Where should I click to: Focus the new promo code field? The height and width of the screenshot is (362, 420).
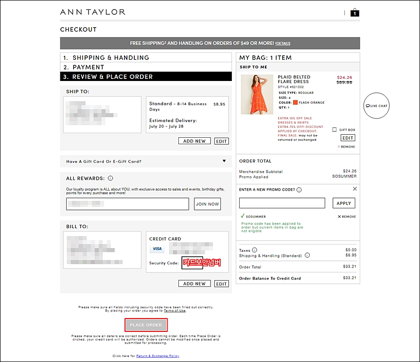click(282, 203)
